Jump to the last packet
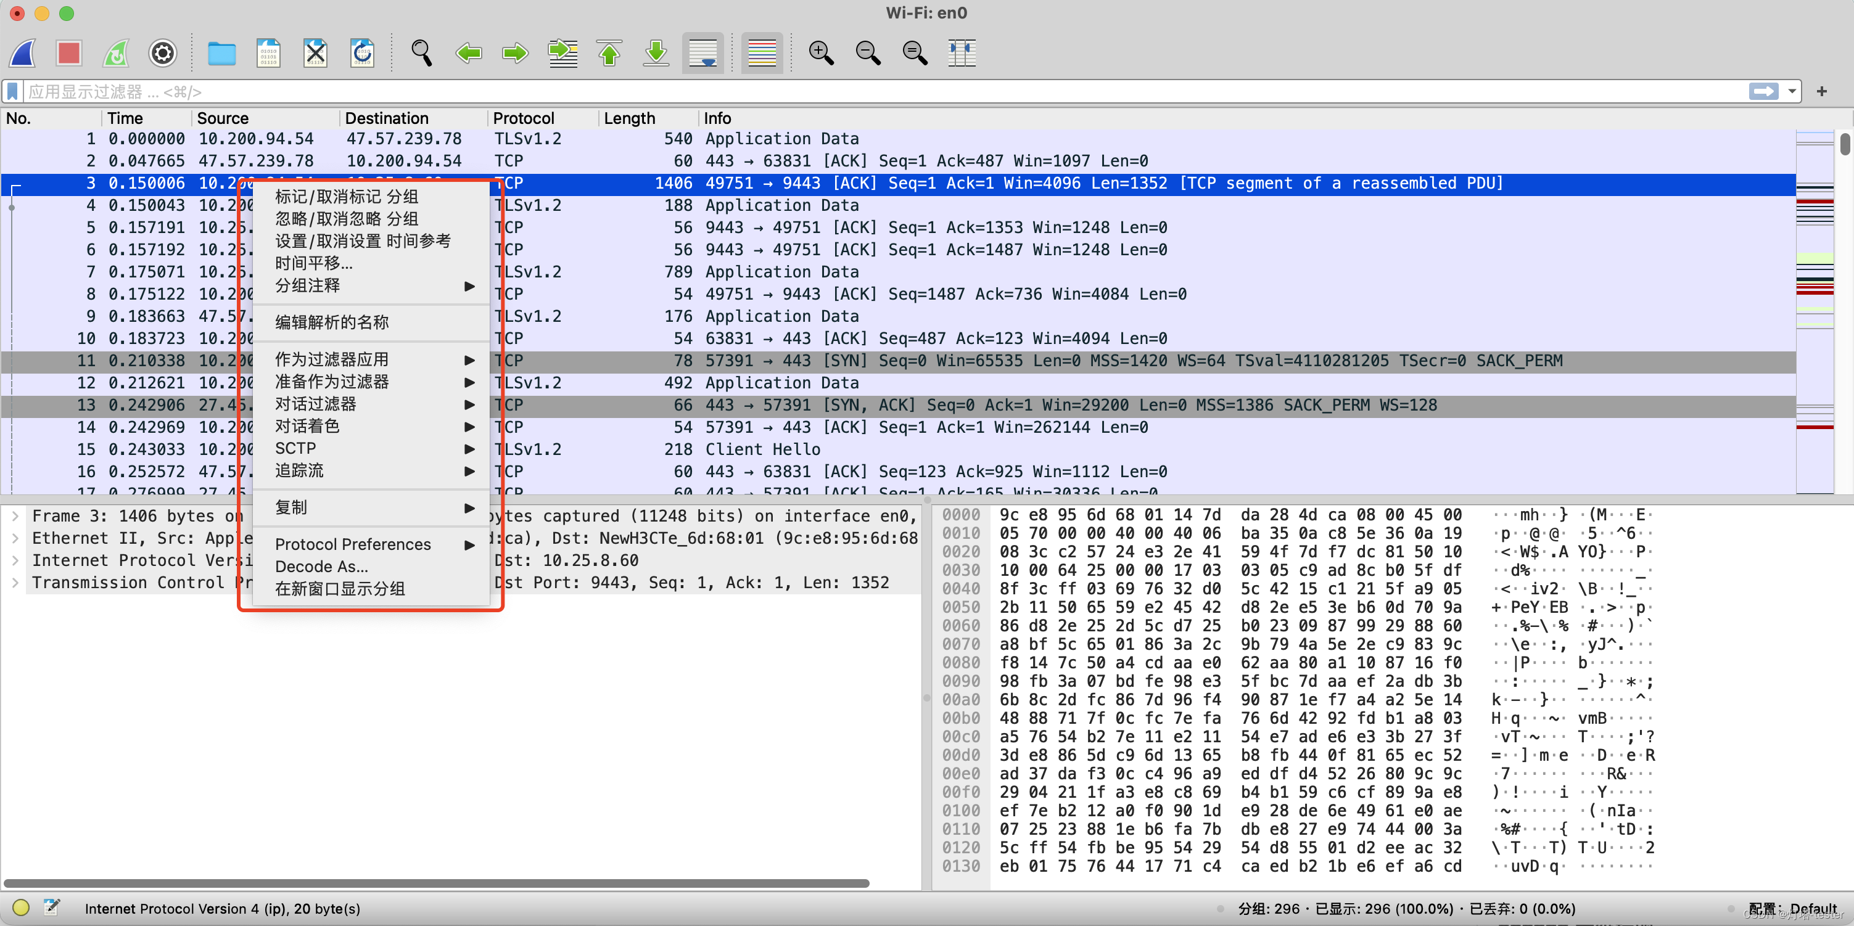This screenshot has width=1854, height=926. (656, 52)
